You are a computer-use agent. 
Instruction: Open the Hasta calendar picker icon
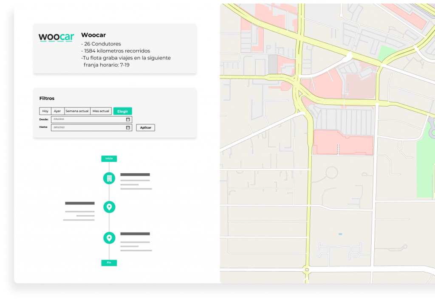click(127, 127)
